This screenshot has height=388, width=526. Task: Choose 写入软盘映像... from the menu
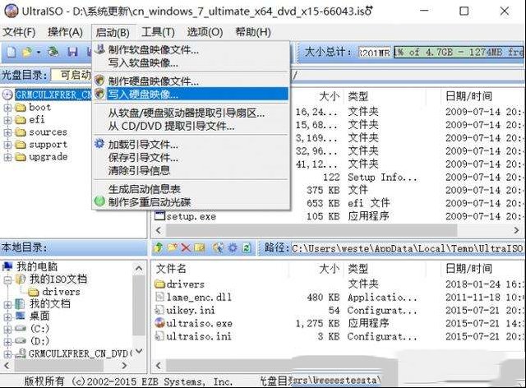(x=191, y=62)
